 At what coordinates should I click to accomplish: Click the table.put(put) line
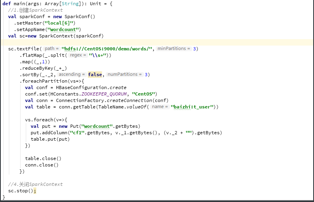coord(50,139)
